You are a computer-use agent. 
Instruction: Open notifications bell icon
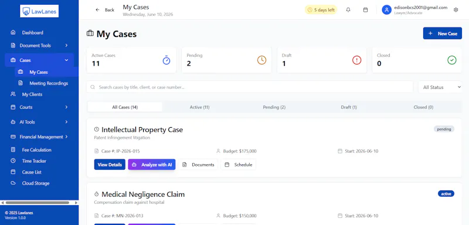348,10
